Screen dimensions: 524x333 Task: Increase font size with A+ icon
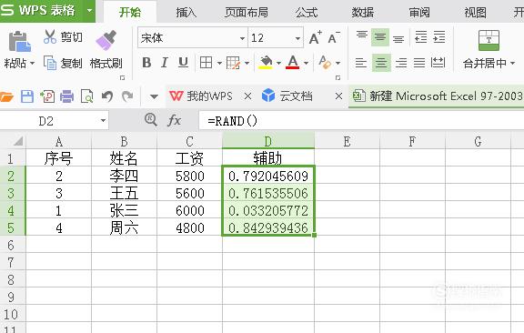point(315,37)
